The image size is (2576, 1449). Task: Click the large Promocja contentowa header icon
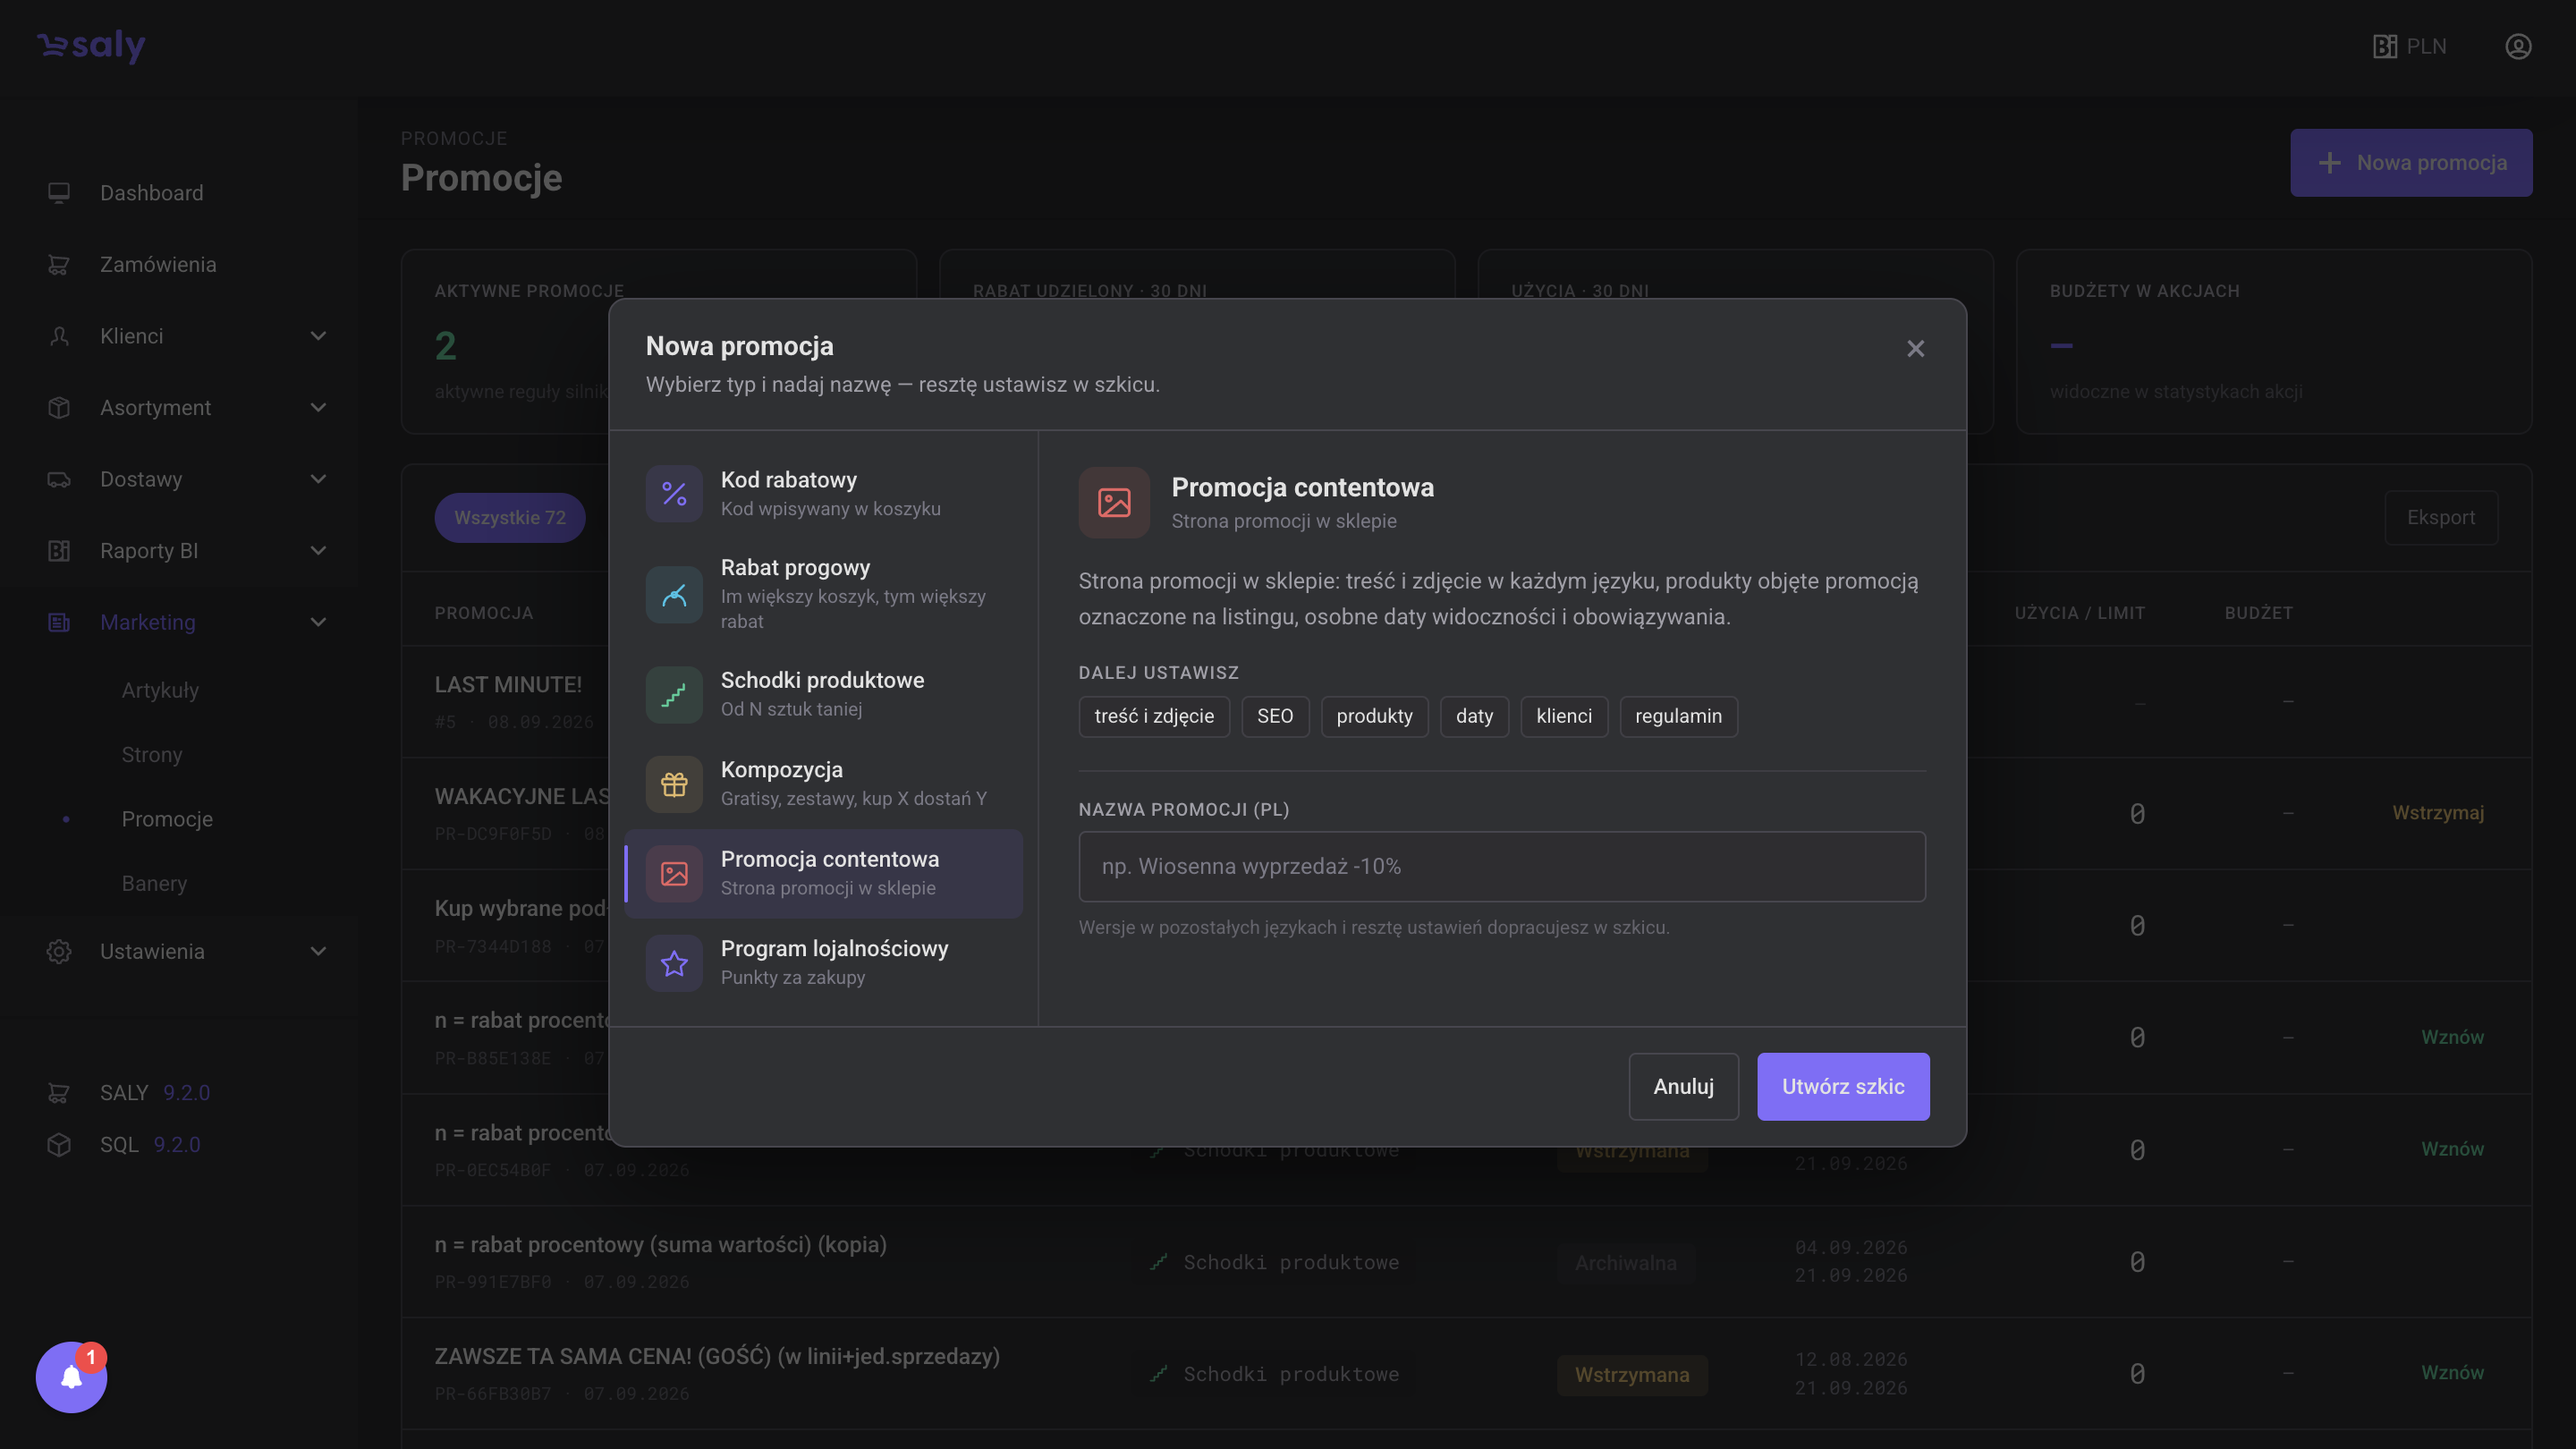(x=1114, y=502)
